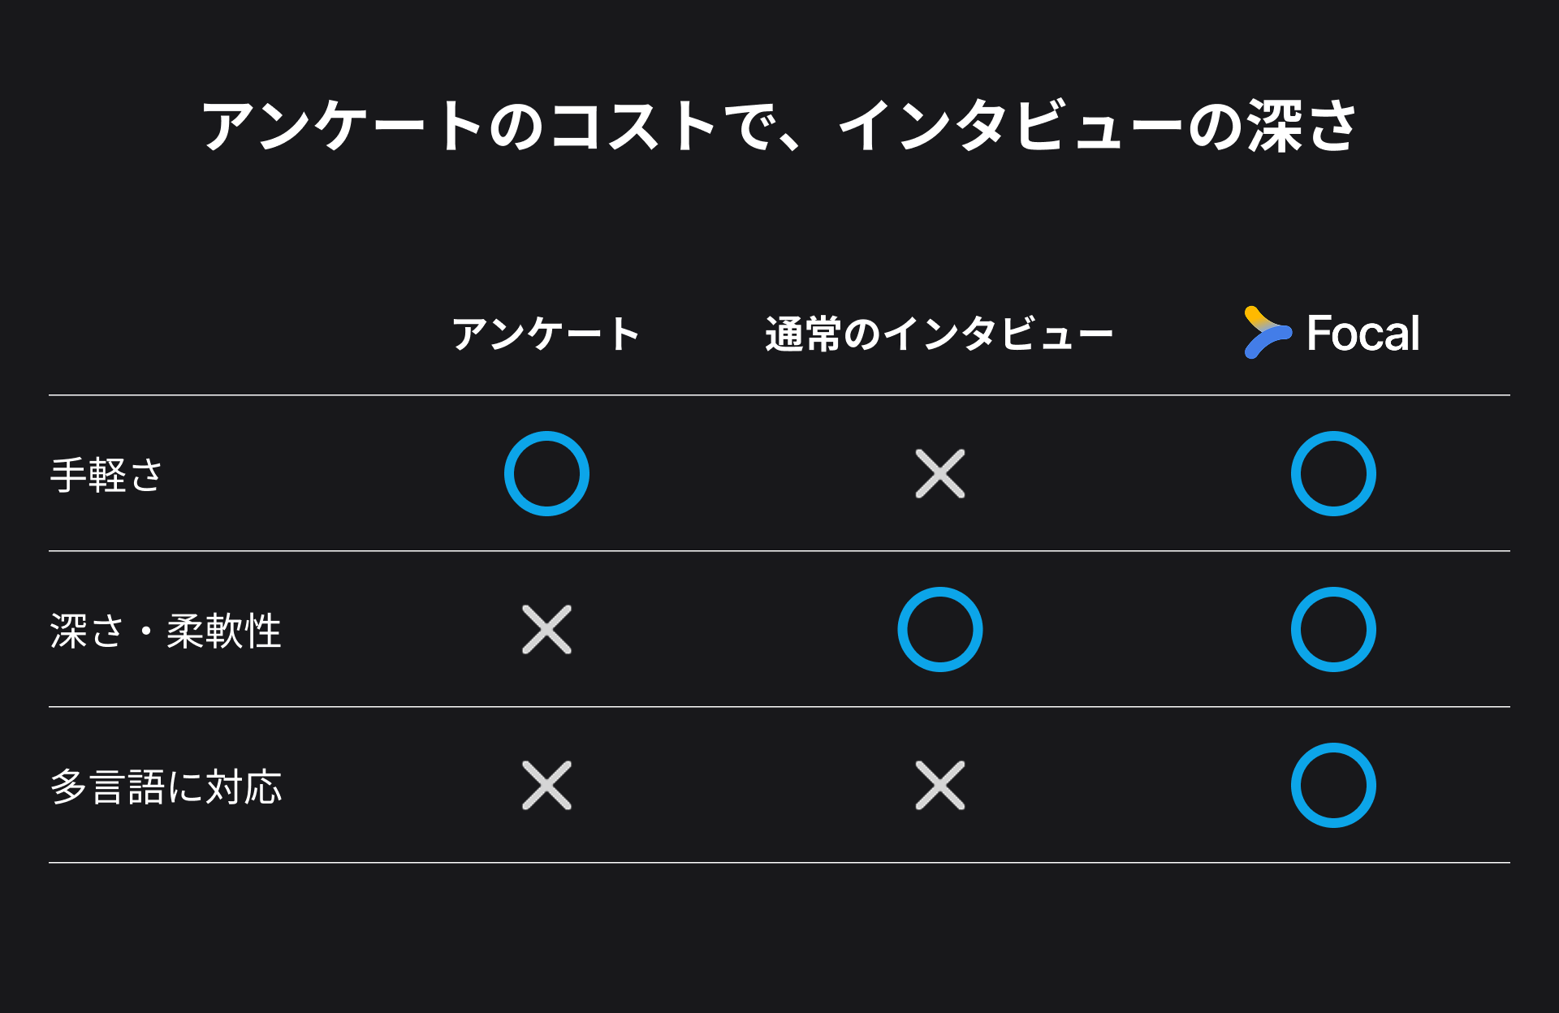The width and height of the screenshot is (1559, 1013).
Task: Click the bottom divider line under 多言語に対応
Action: pos(779,862)
